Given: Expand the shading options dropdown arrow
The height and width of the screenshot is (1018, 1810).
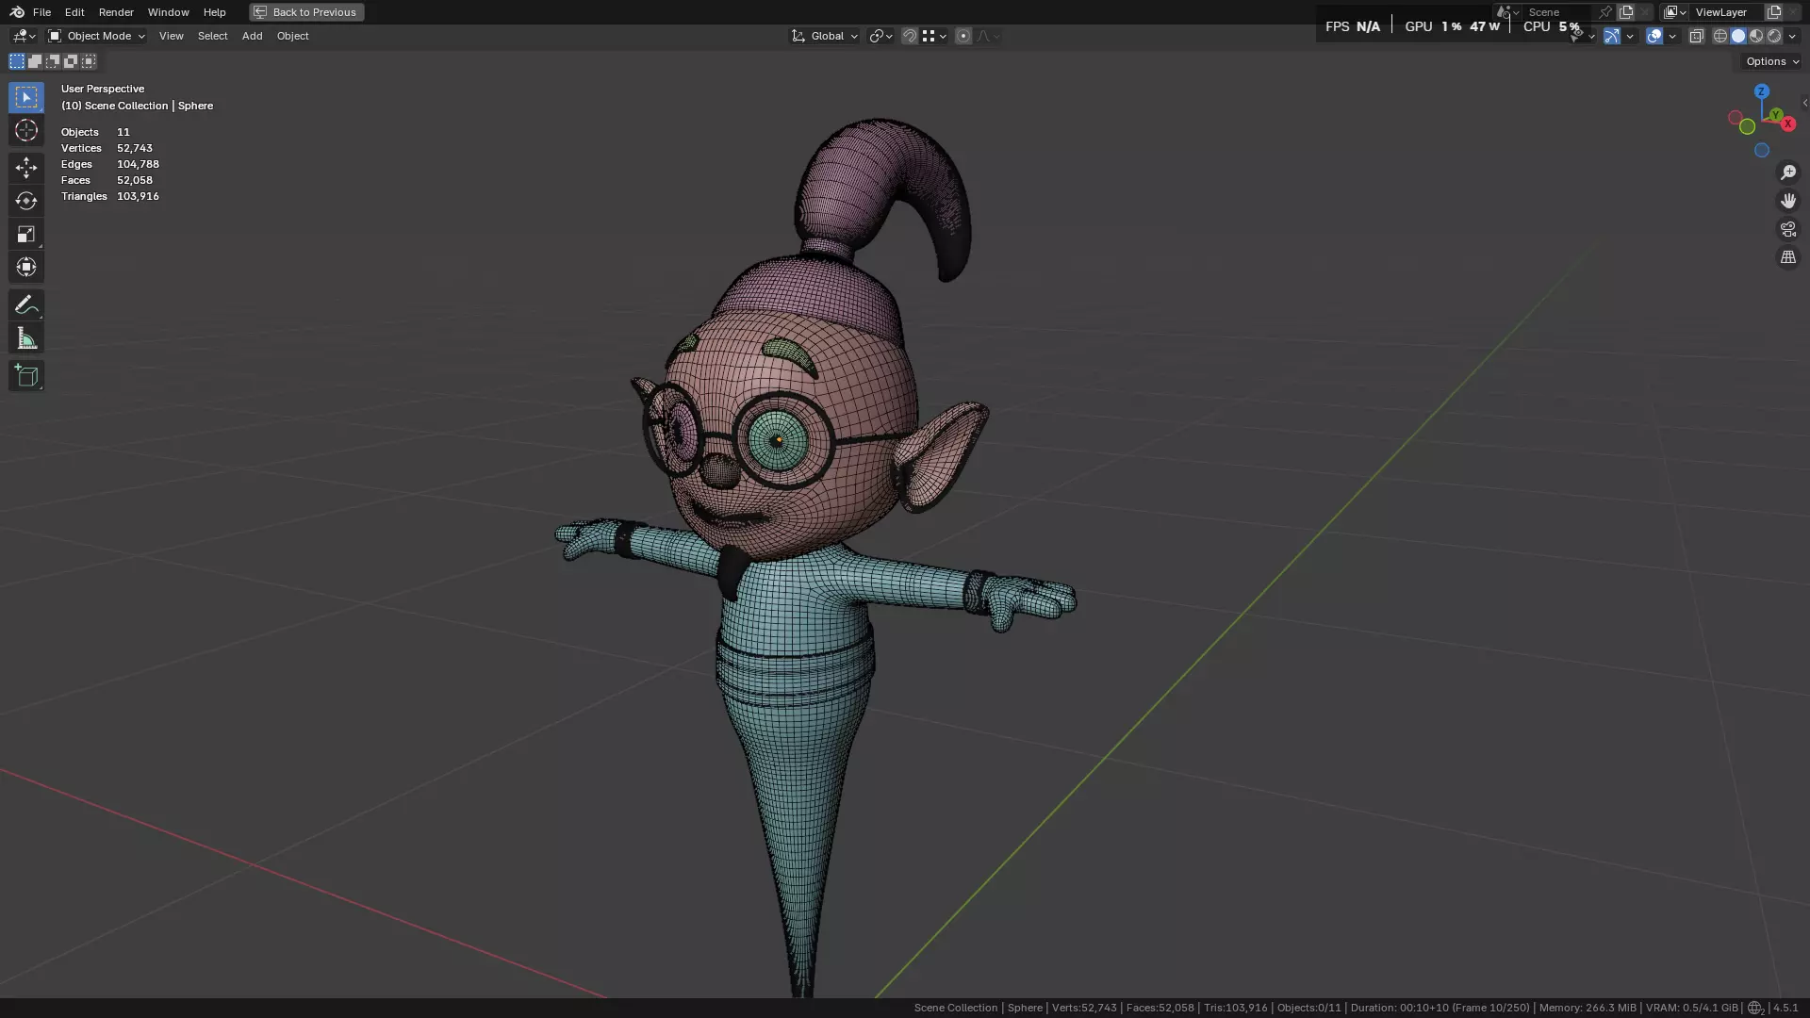Looking at the screenshot, I should (x=1792, y=36).
